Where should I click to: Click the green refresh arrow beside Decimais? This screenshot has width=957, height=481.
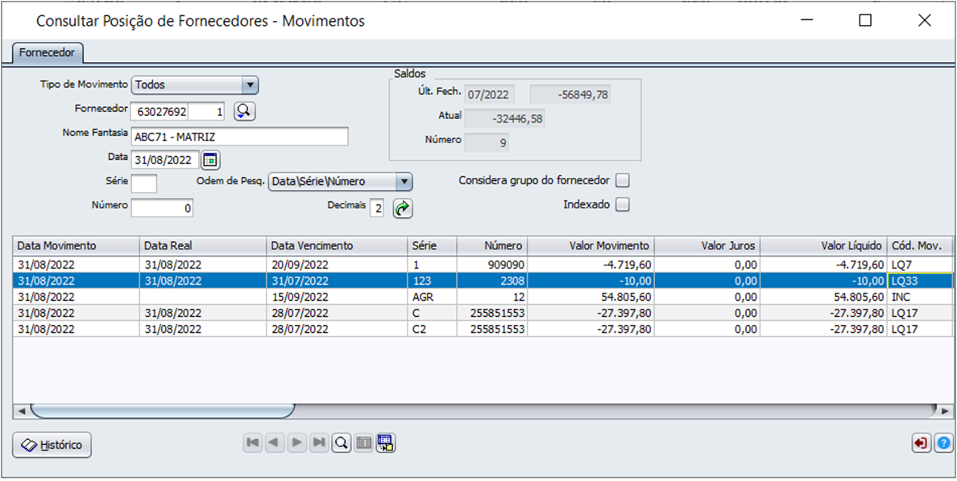click(x=402, y=208)
